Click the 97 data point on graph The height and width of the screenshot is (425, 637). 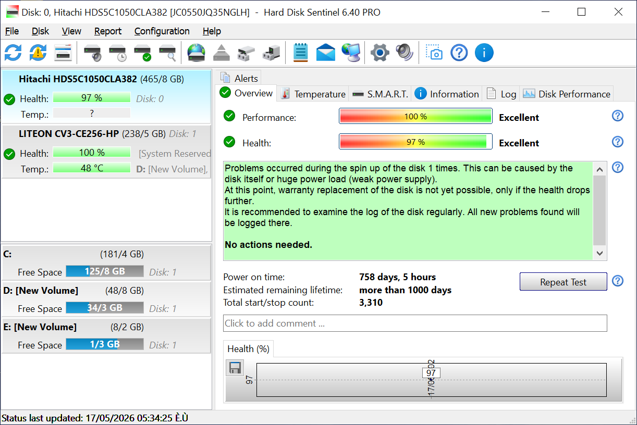(431, 373)
